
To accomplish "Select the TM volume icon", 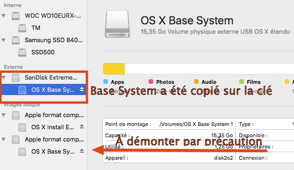I will click(x=22, y=28).
